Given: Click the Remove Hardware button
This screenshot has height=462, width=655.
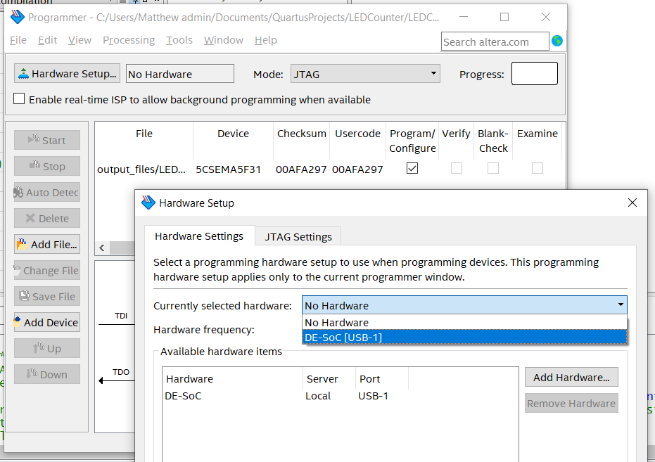Looking at the screenshot, I should pos(571,403).
